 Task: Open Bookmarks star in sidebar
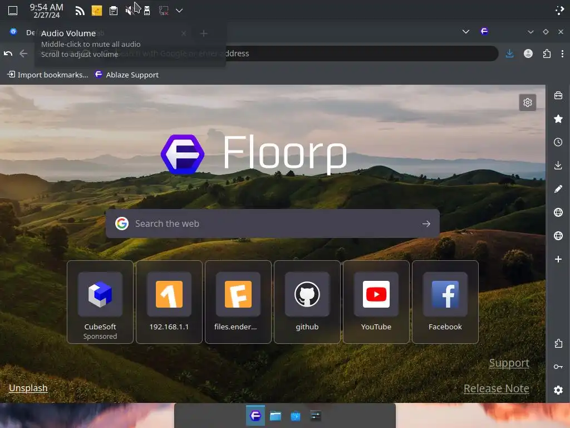click(558, 119)
